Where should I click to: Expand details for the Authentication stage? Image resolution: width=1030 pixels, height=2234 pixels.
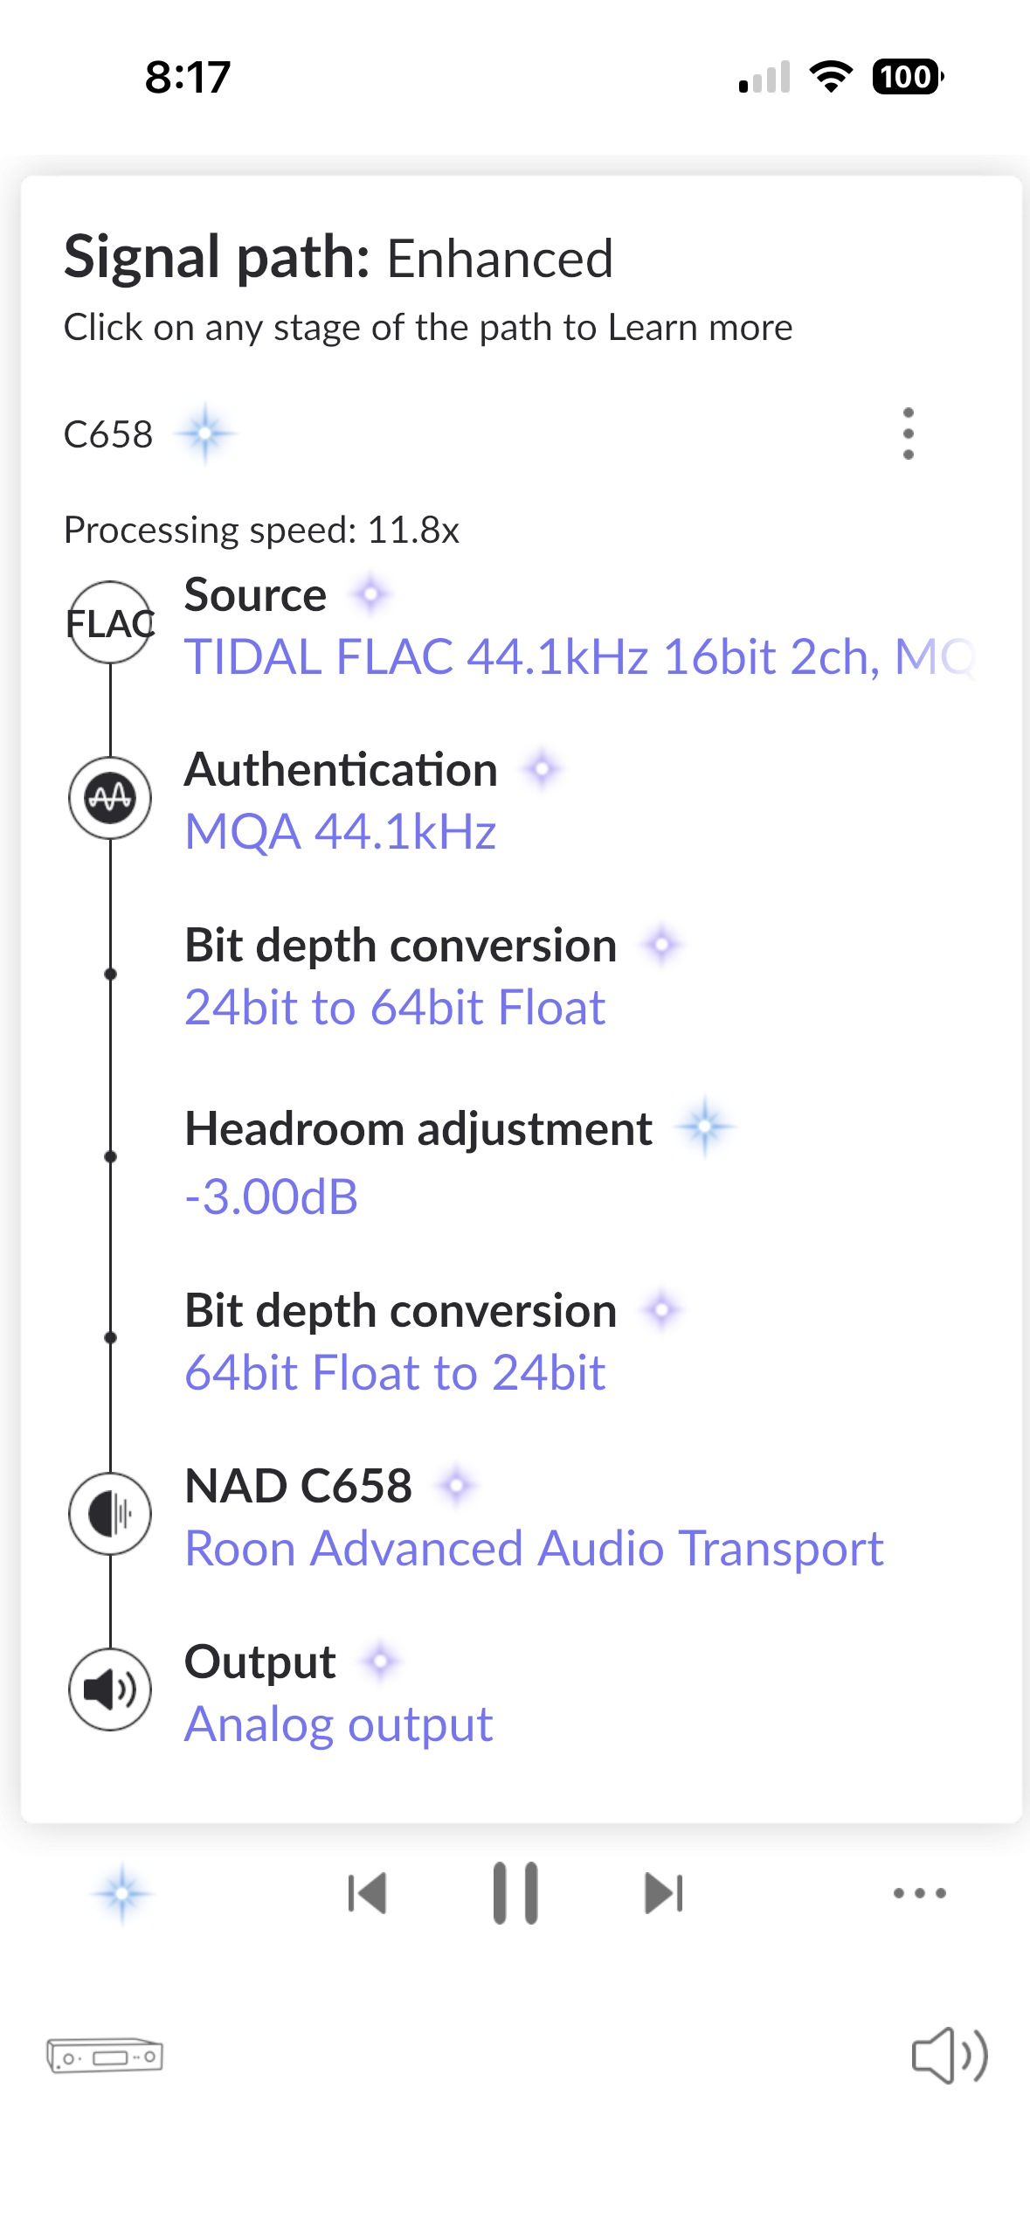[340, 829]
